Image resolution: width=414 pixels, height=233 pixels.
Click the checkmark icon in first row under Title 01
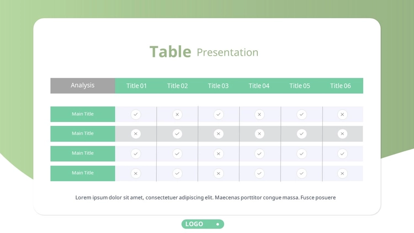[x=136, y=114]
